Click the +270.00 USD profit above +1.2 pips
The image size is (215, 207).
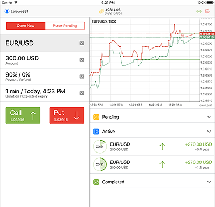pos(199,162)
